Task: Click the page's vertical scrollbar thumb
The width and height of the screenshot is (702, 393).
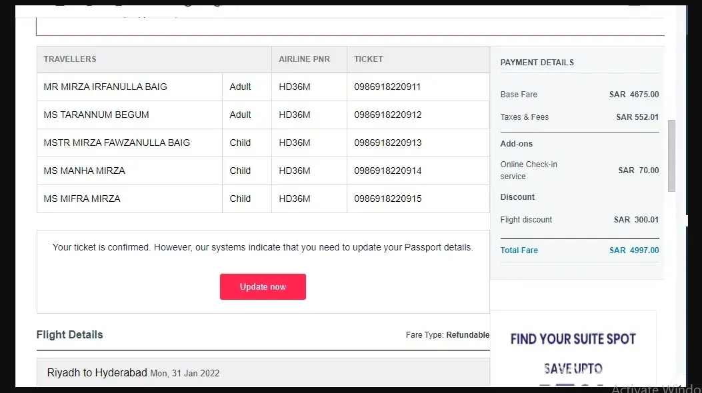Action: [671, 156]
